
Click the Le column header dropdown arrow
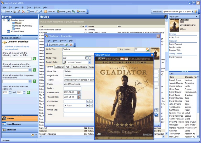click(x=86, y=26)
